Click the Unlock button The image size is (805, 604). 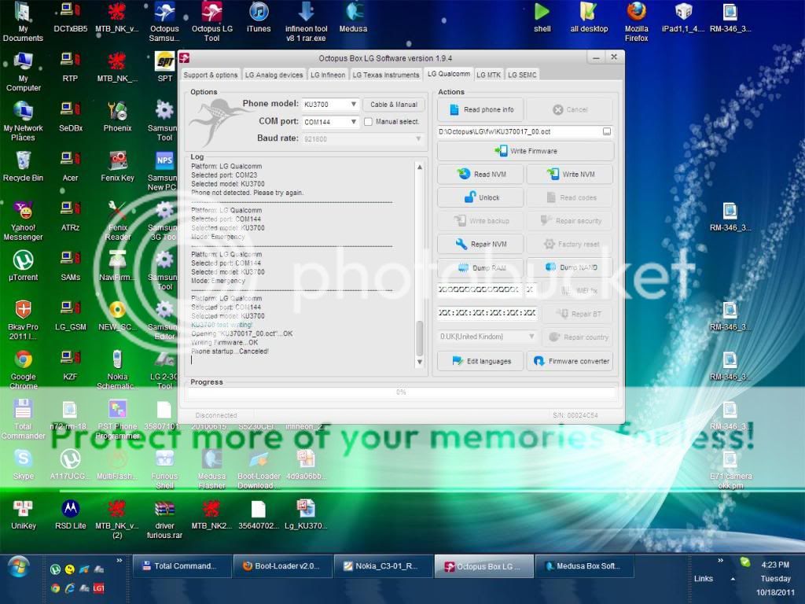click(480, 197)
